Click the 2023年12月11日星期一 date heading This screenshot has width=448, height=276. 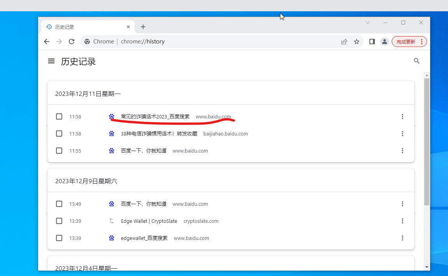pyautogui.click(x=88, y=94)
